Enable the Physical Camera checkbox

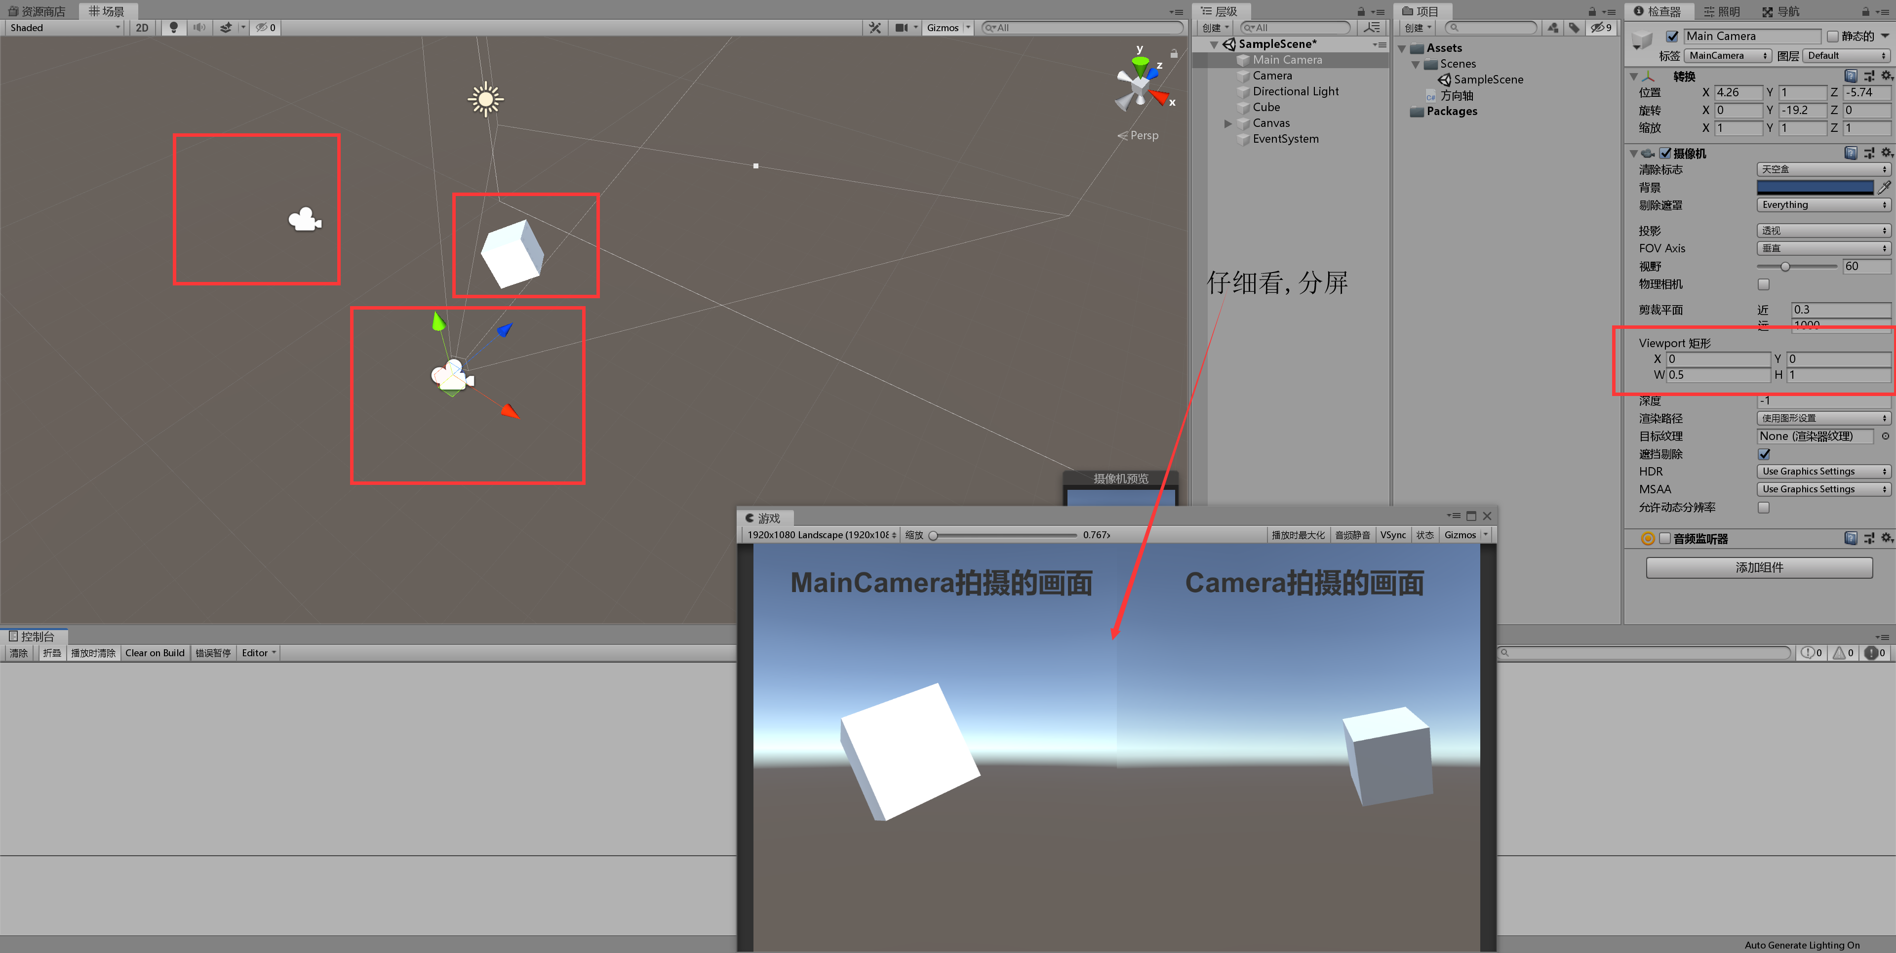(x=1764, y=284)
